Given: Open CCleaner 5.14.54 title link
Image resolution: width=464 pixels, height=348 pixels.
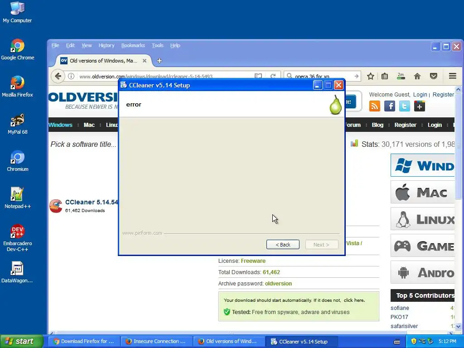Looking at the screenshot, I should [x=92, y=202].
